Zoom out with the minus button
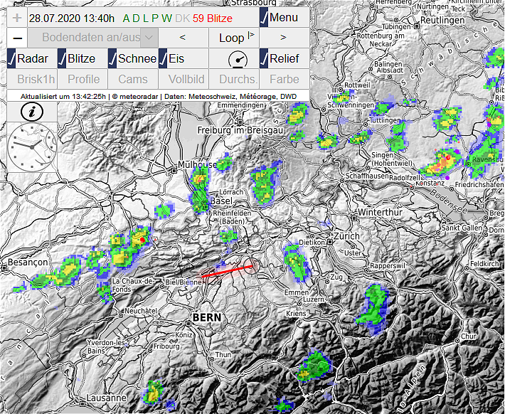 coord(17,38)
